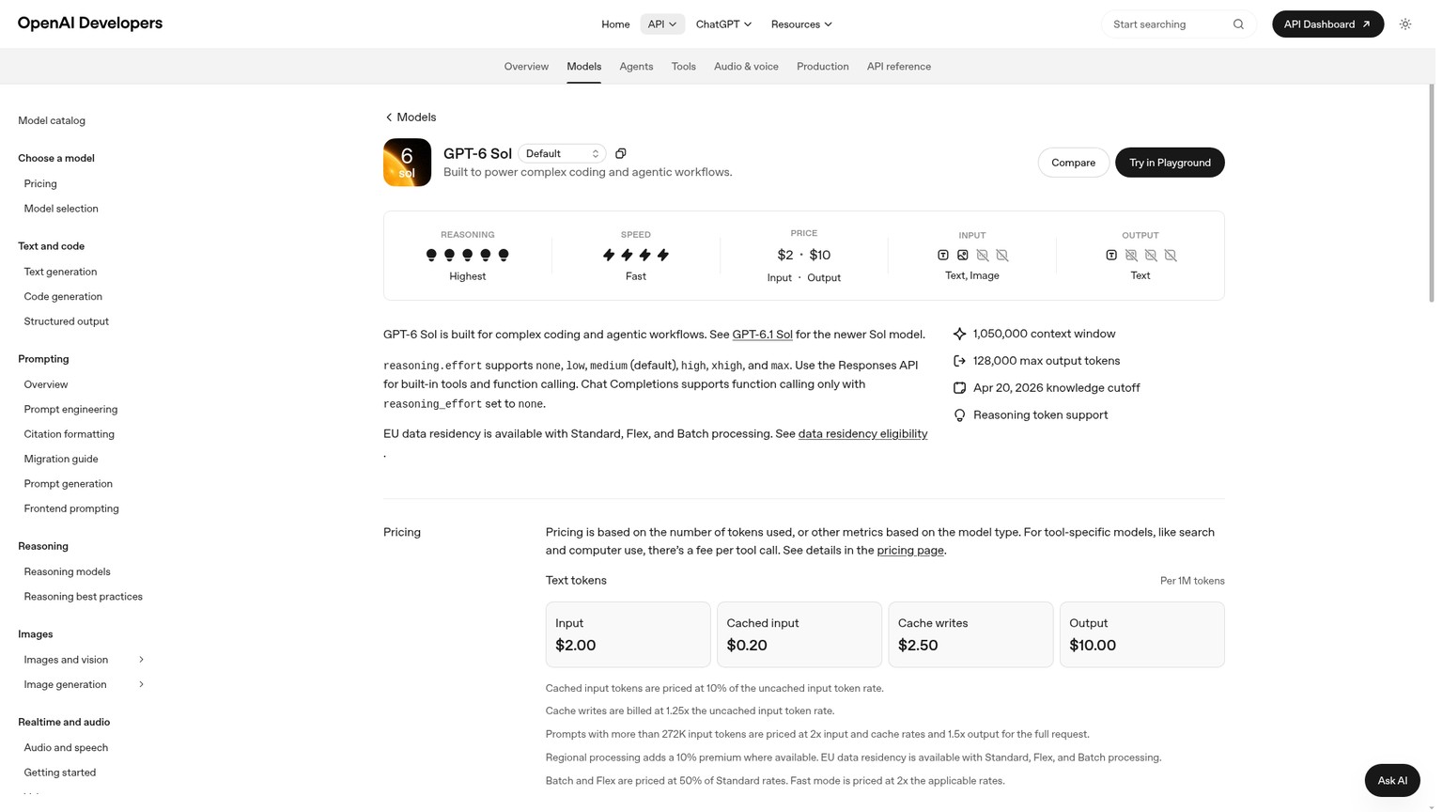Click the reasoning token lightbulb icon
Screen dimensions: 1443x812
[x=959, y=415]
